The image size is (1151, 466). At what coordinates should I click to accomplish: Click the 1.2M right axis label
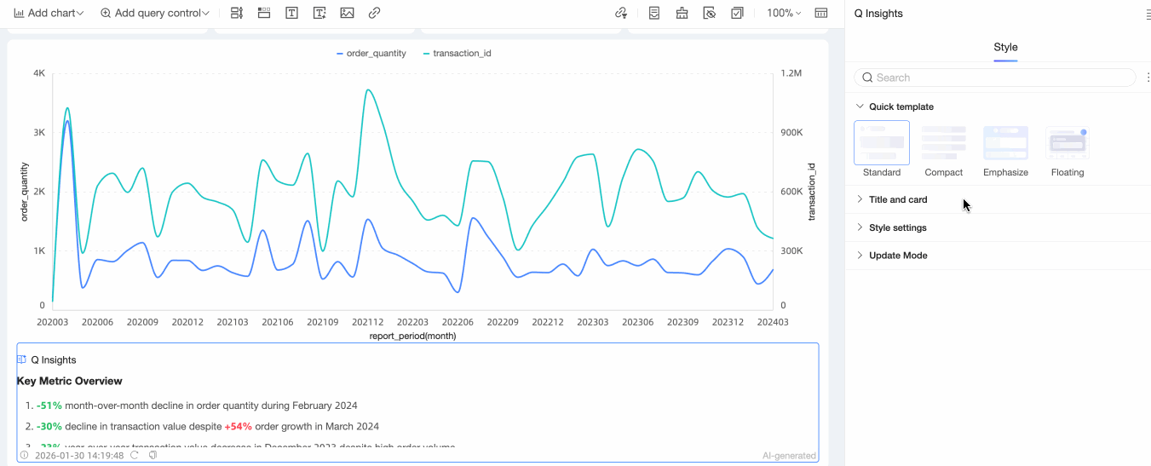791,74
